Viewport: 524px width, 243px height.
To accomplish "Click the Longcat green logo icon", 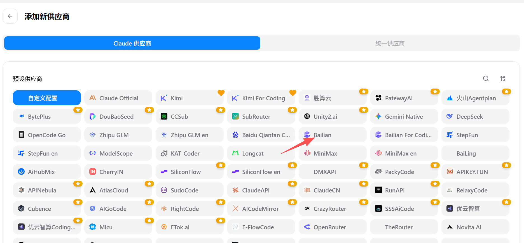I will coord(235,153).
